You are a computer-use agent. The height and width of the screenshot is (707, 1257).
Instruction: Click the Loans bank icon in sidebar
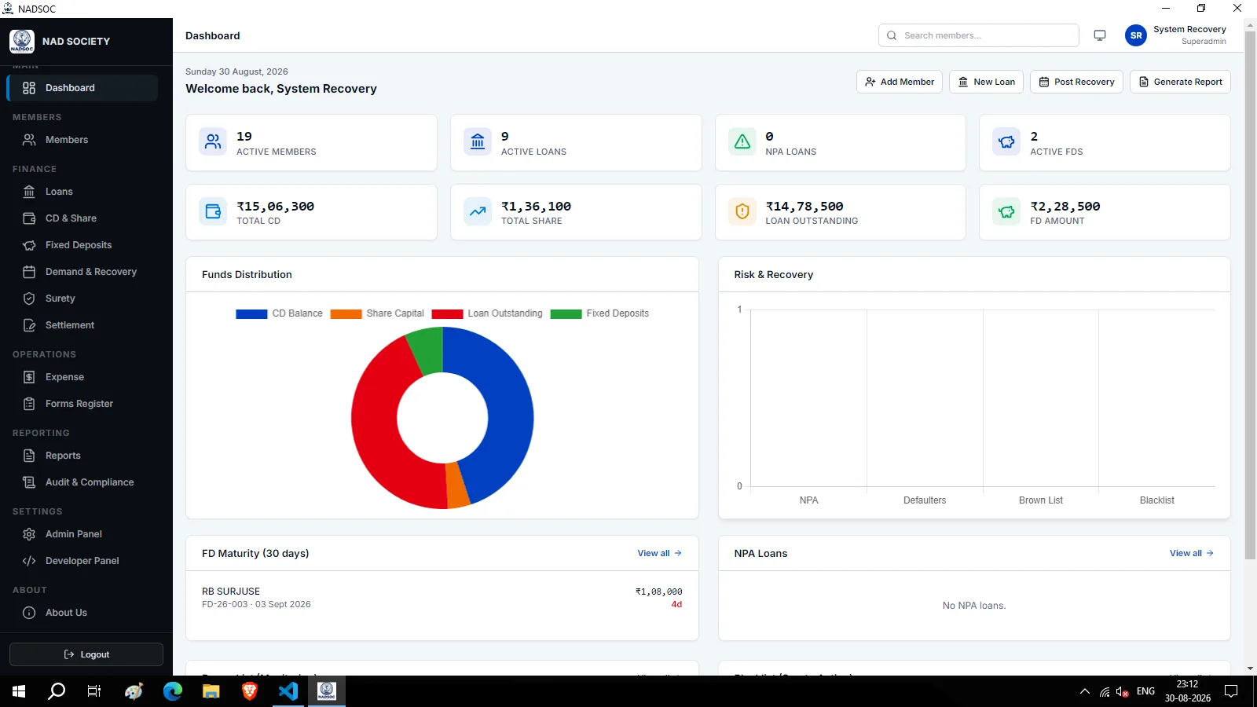(29, 192)
